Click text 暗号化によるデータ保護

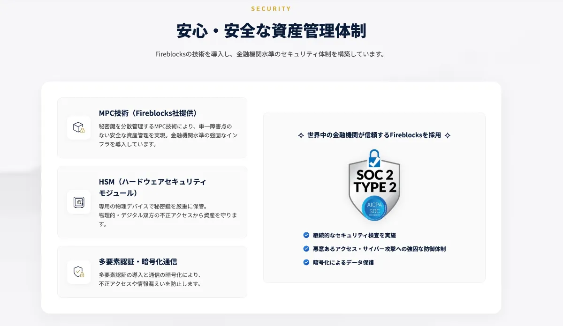click(x=343, y=262)
